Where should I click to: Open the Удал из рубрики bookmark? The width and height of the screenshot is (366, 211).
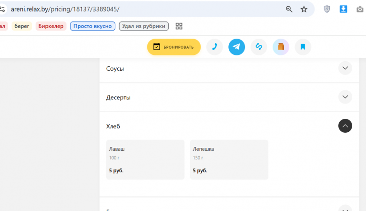(143, 26)
